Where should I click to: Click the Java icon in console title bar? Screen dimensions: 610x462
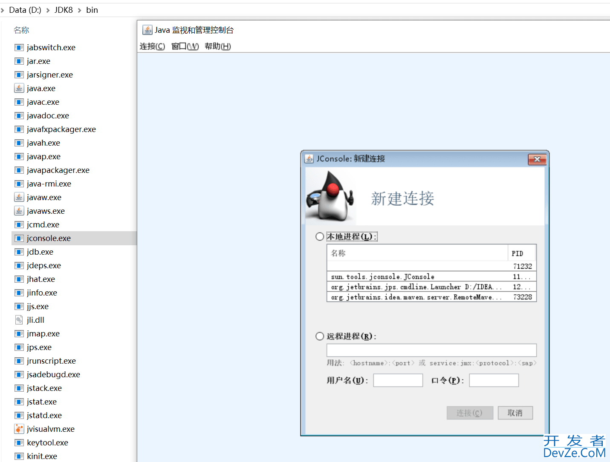[x=147, y=30]
